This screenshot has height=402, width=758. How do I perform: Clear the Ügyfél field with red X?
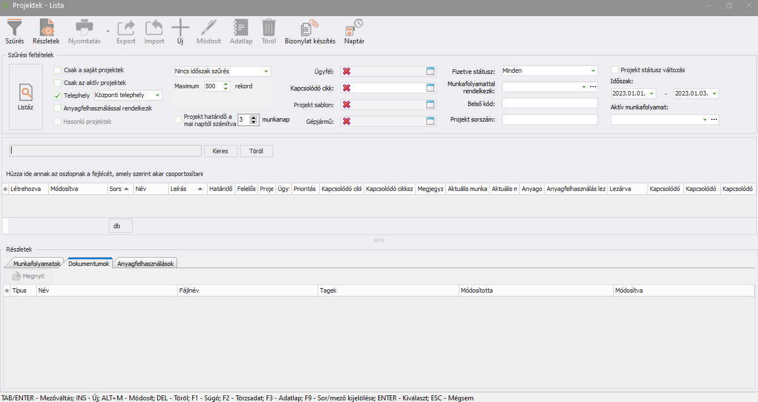(x=347, y=71)
